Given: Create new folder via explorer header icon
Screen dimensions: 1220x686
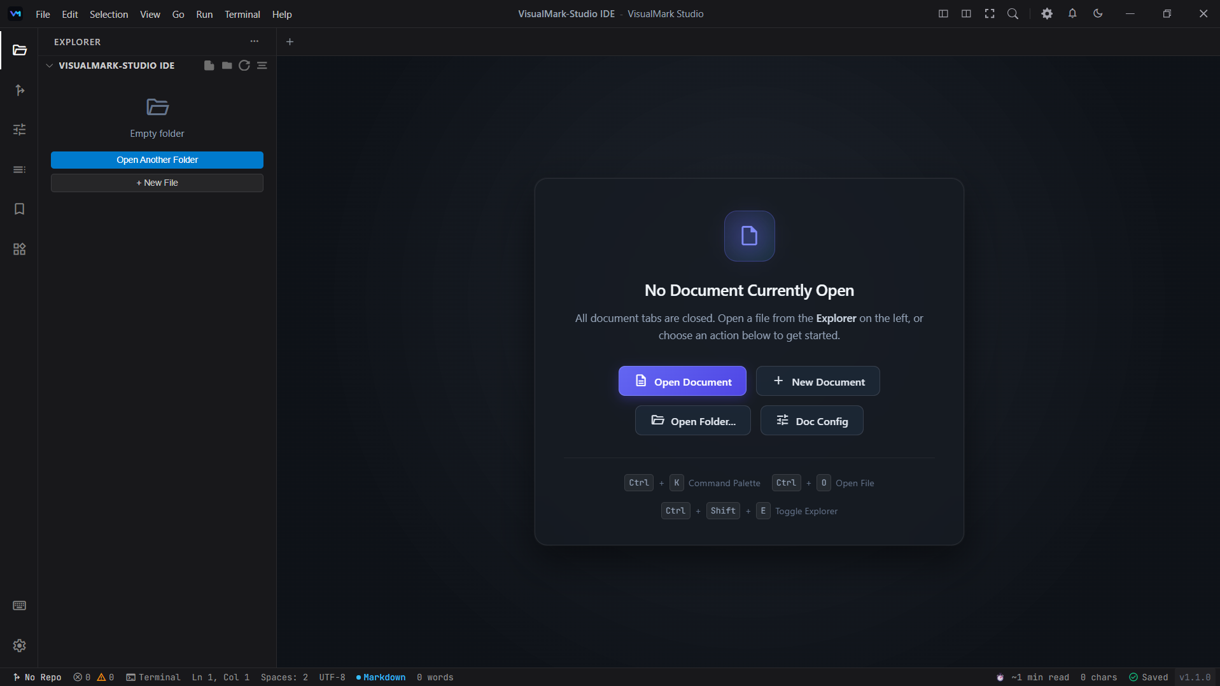Looking at the screenshot, I should click(x=227, y=66).
